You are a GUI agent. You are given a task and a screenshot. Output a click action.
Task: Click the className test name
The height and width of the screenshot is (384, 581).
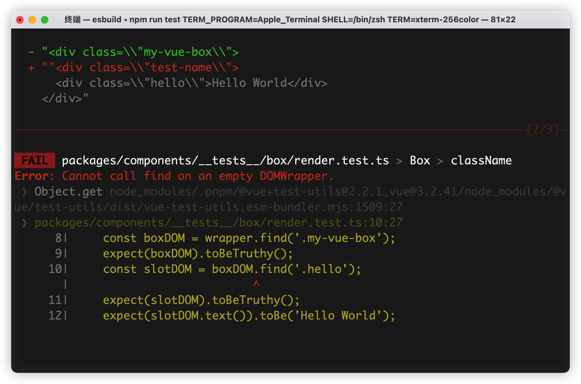(481, 161)
